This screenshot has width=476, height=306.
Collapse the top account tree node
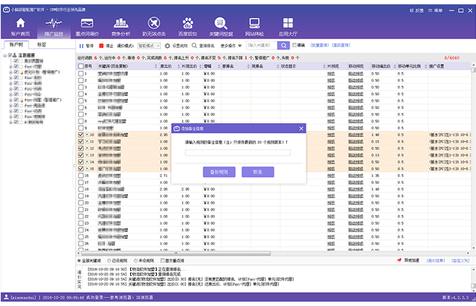tap(5, 55)
